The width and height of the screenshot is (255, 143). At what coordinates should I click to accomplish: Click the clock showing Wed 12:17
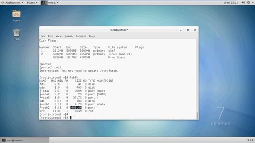(x=231, y=3)
